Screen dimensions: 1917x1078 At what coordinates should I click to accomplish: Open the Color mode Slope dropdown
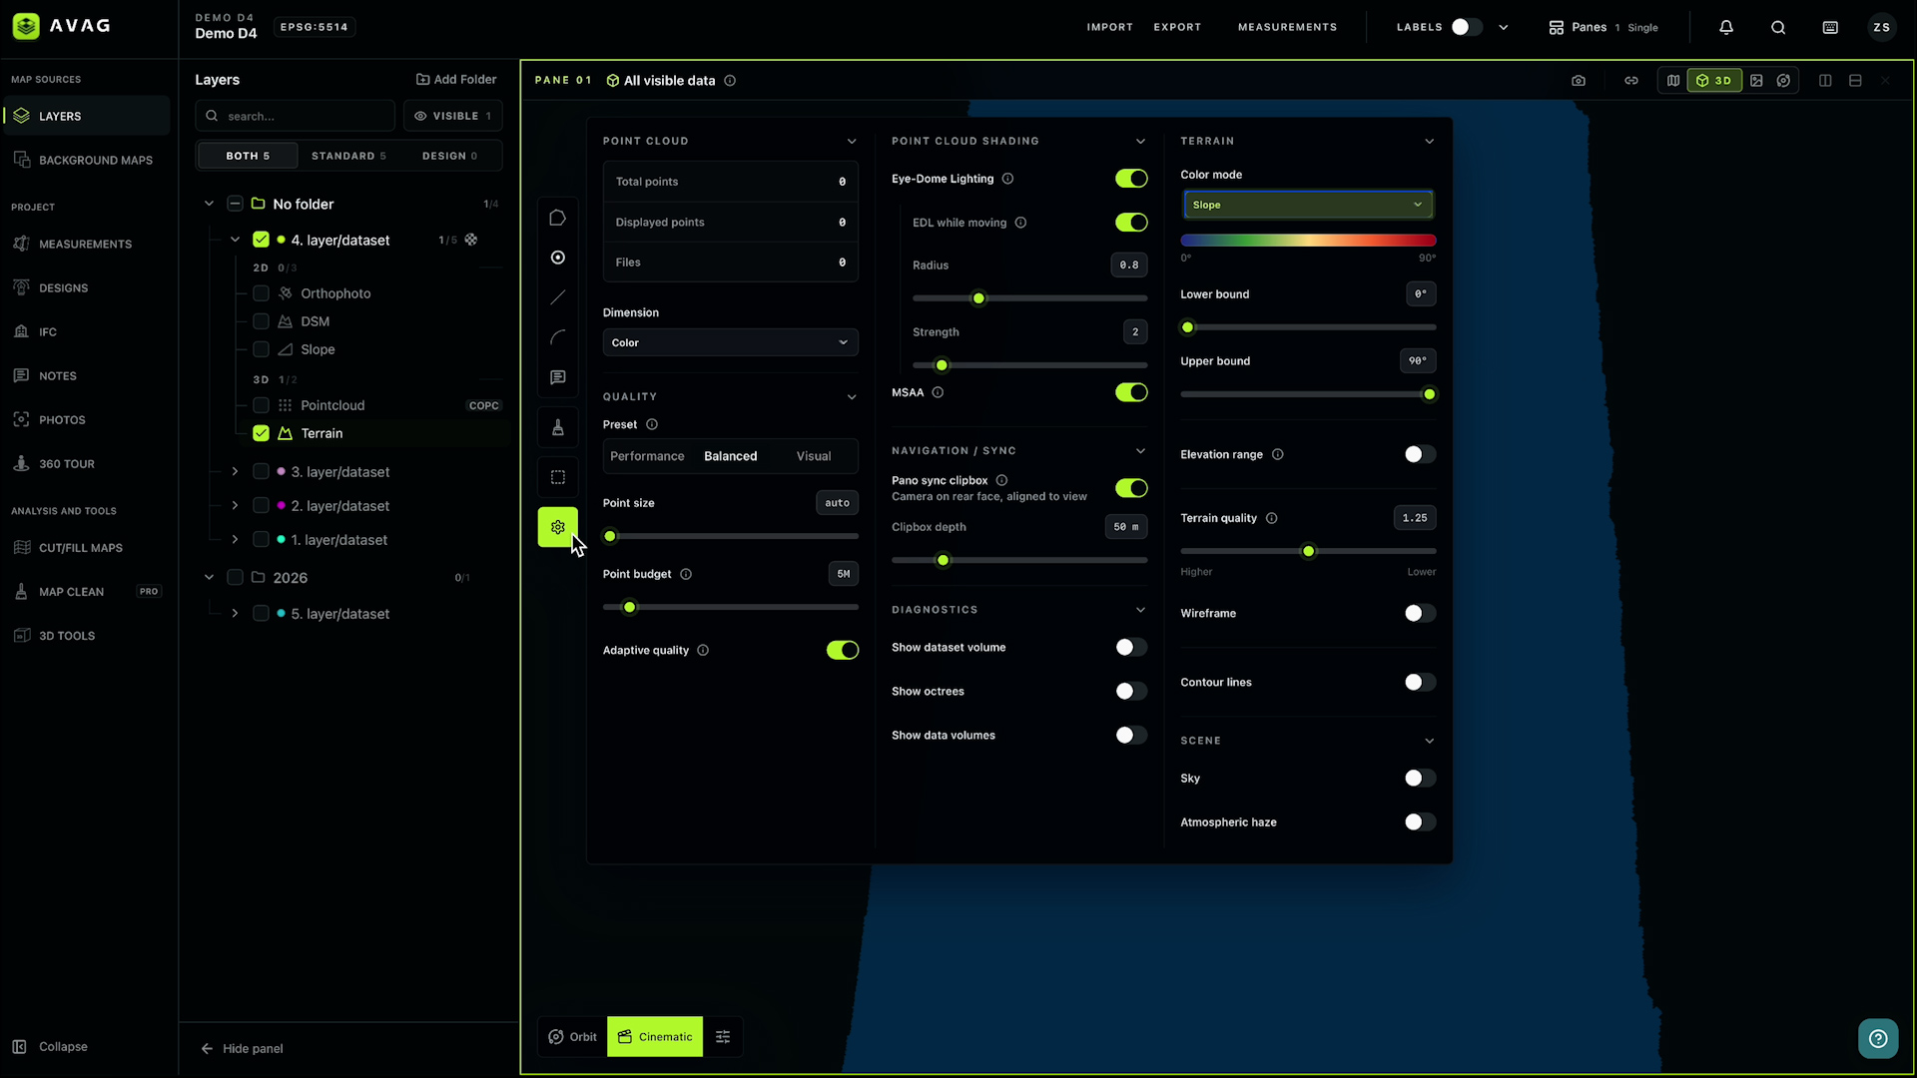[1308, 205]
